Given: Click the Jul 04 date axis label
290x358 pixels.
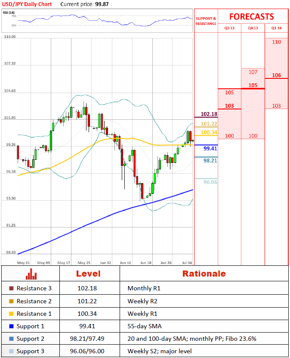Looking at the screenshot, I should 187,263.
